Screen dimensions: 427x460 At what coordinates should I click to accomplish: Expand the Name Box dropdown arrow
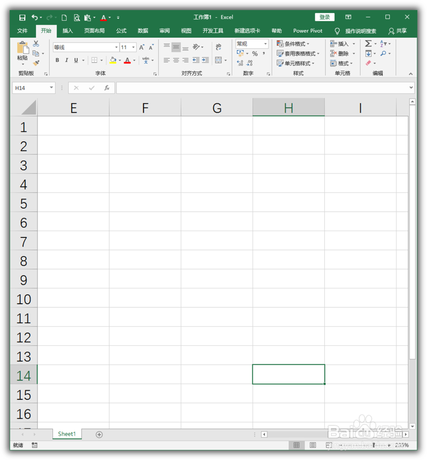51,88
